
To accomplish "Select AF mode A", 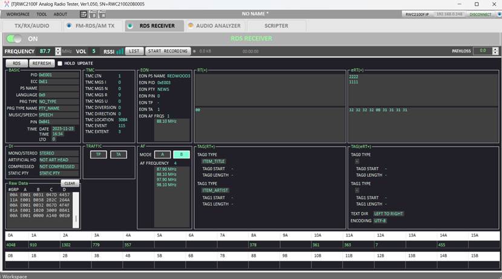I will click(x=162, y=155).
